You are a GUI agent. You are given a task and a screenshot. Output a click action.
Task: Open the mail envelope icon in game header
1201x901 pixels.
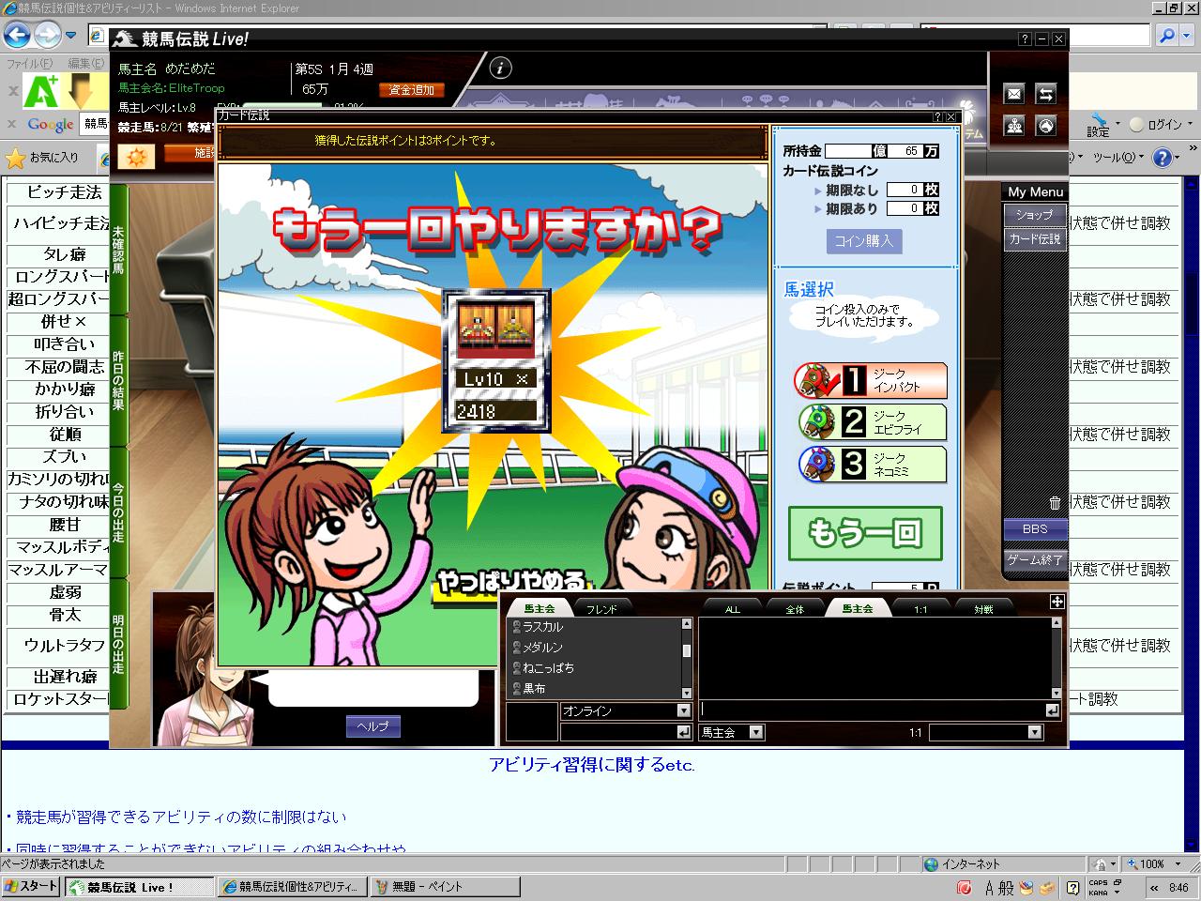(x=1014, y=94)
